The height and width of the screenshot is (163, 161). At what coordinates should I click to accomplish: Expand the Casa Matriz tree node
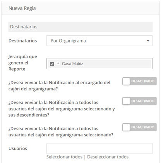point(58,63)
